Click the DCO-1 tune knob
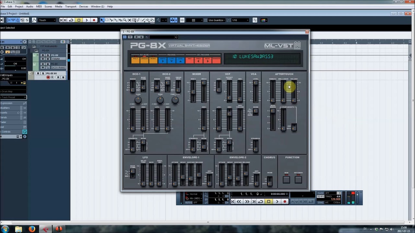This screenshot has width=415, height=233. 138,100
